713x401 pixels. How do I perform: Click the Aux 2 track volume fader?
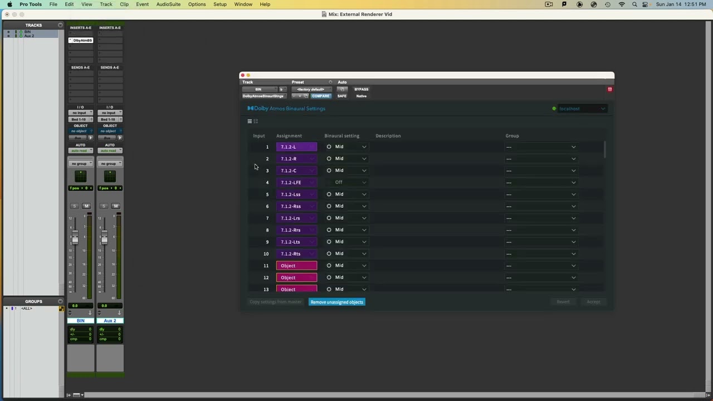click(104, 238)
